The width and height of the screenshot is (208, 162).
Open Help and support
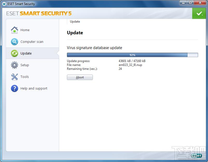tap(32, 89)
